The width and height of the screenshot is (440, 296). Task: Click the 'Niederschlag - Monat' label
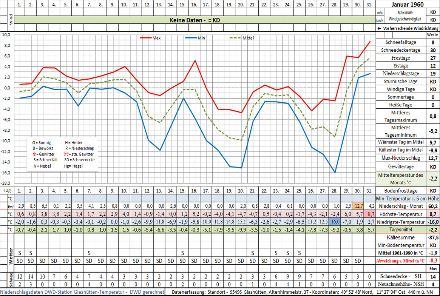point(401,206)
